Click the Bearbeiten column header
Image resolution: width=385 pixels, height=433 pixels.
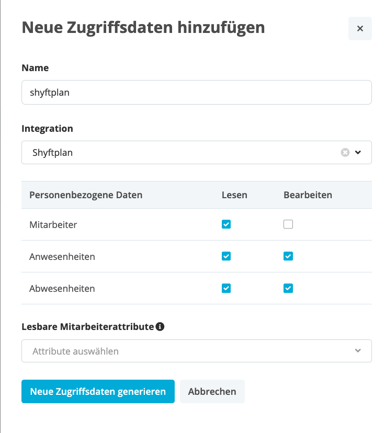(x=308, y=195)
